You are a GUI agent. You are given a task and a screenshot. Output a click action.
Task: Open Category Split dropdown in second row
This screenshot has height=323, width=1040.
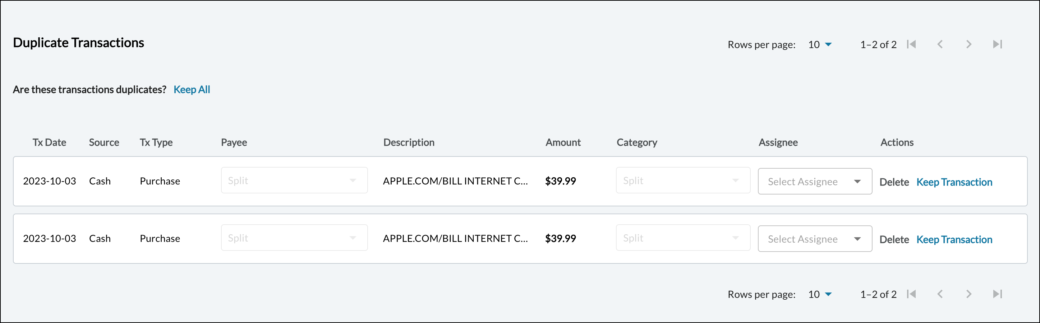click(x=683, y=238)
